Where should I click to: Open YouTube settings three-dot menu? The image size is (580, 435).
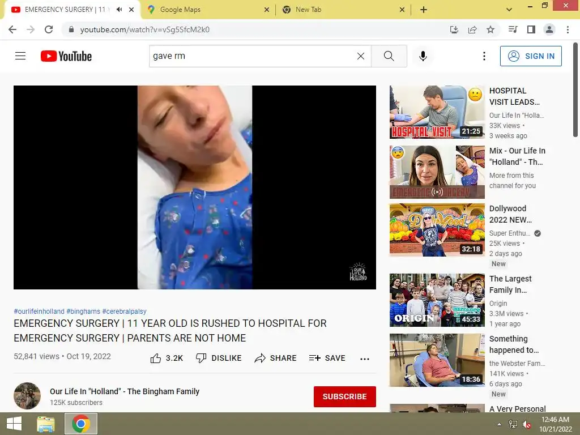pyautogui.click(x=484, y=56)
